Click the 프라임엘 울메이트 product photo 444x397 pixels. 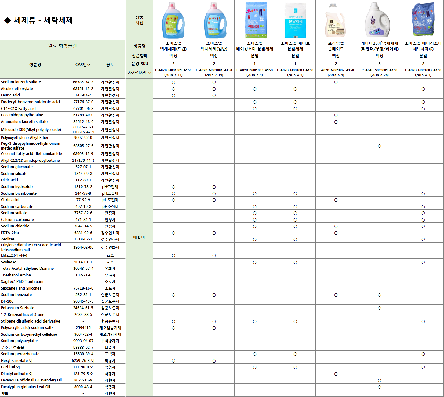pos(335,20)
